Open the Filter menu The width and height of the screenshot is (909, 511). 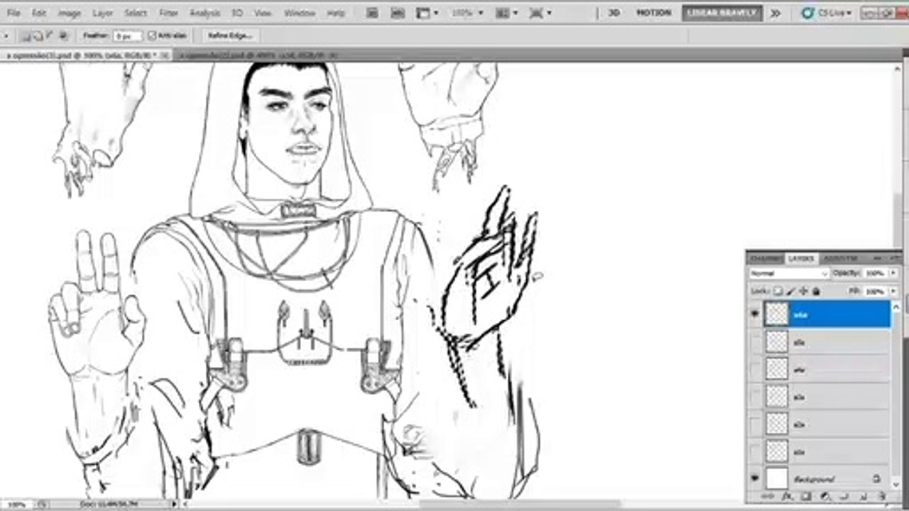pyautogui.click(x=168, y=13)
